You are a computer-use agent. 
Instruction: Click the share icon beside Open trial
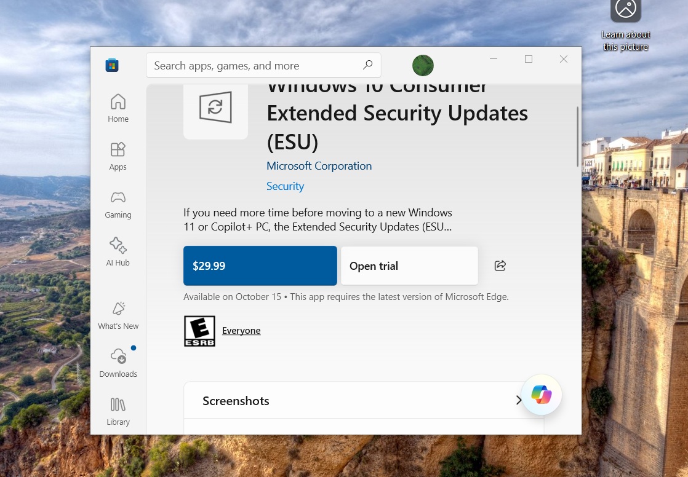pos(500,266)
